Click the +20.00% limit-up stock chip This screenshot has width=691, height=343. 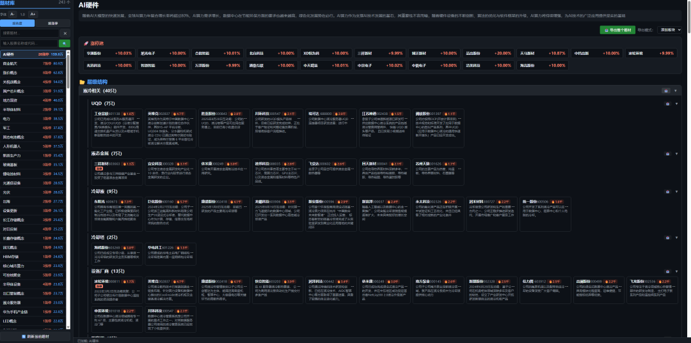click(488, 53)
